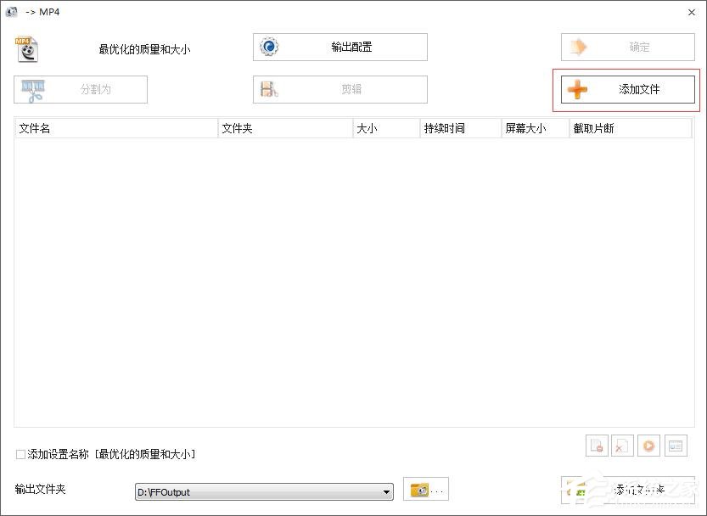Click the 截取片断 column header

point(631,128)
